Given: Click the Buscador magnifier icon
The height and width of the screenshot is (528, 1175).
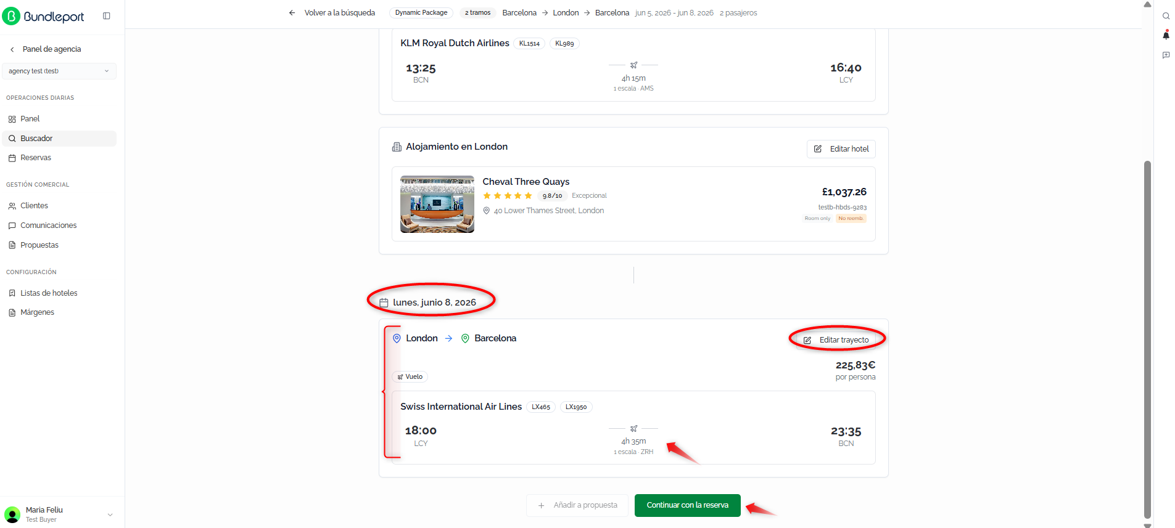Looking at the screenshot, I should coord(12,139).
